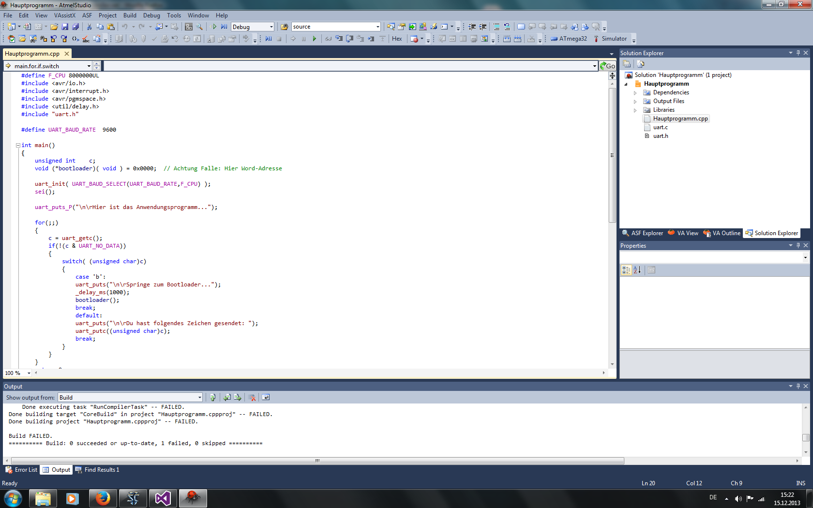The image size is (813, 508).
Task: Click the Visual Assist spell check icon
Action: click(x=86, y=39)
